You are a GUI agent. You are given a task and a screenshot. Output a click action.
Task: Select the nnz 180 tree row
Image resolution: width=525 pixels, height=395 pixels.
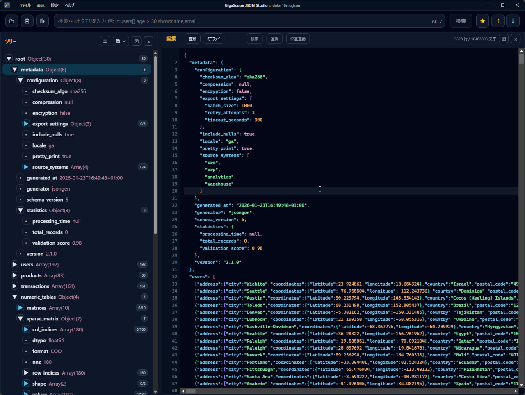pos(77,362)
